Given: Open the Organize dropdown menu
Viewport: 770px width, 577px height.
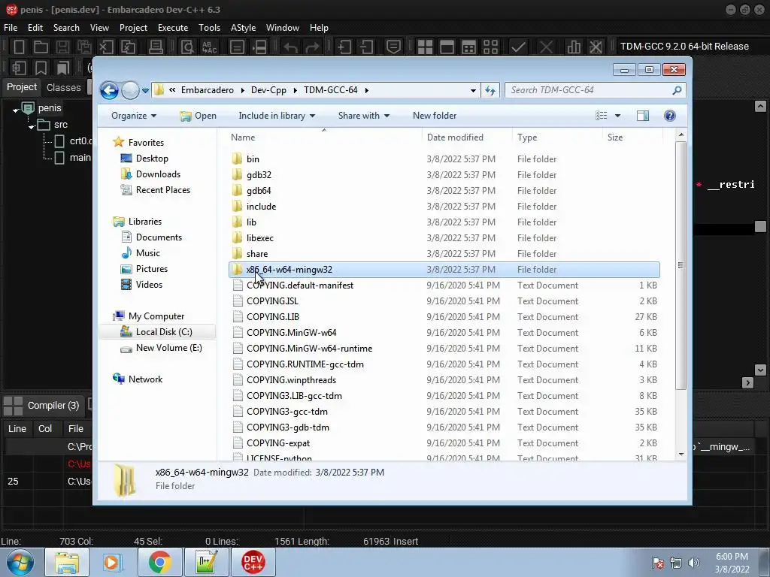Looking at the screenshot, I should pos(134,115).
